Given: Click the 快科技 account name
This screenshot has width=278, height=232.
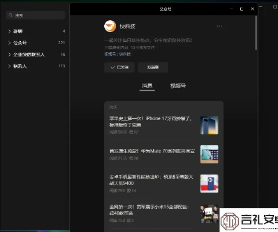Looking at the screenshot, I should 127,26.
